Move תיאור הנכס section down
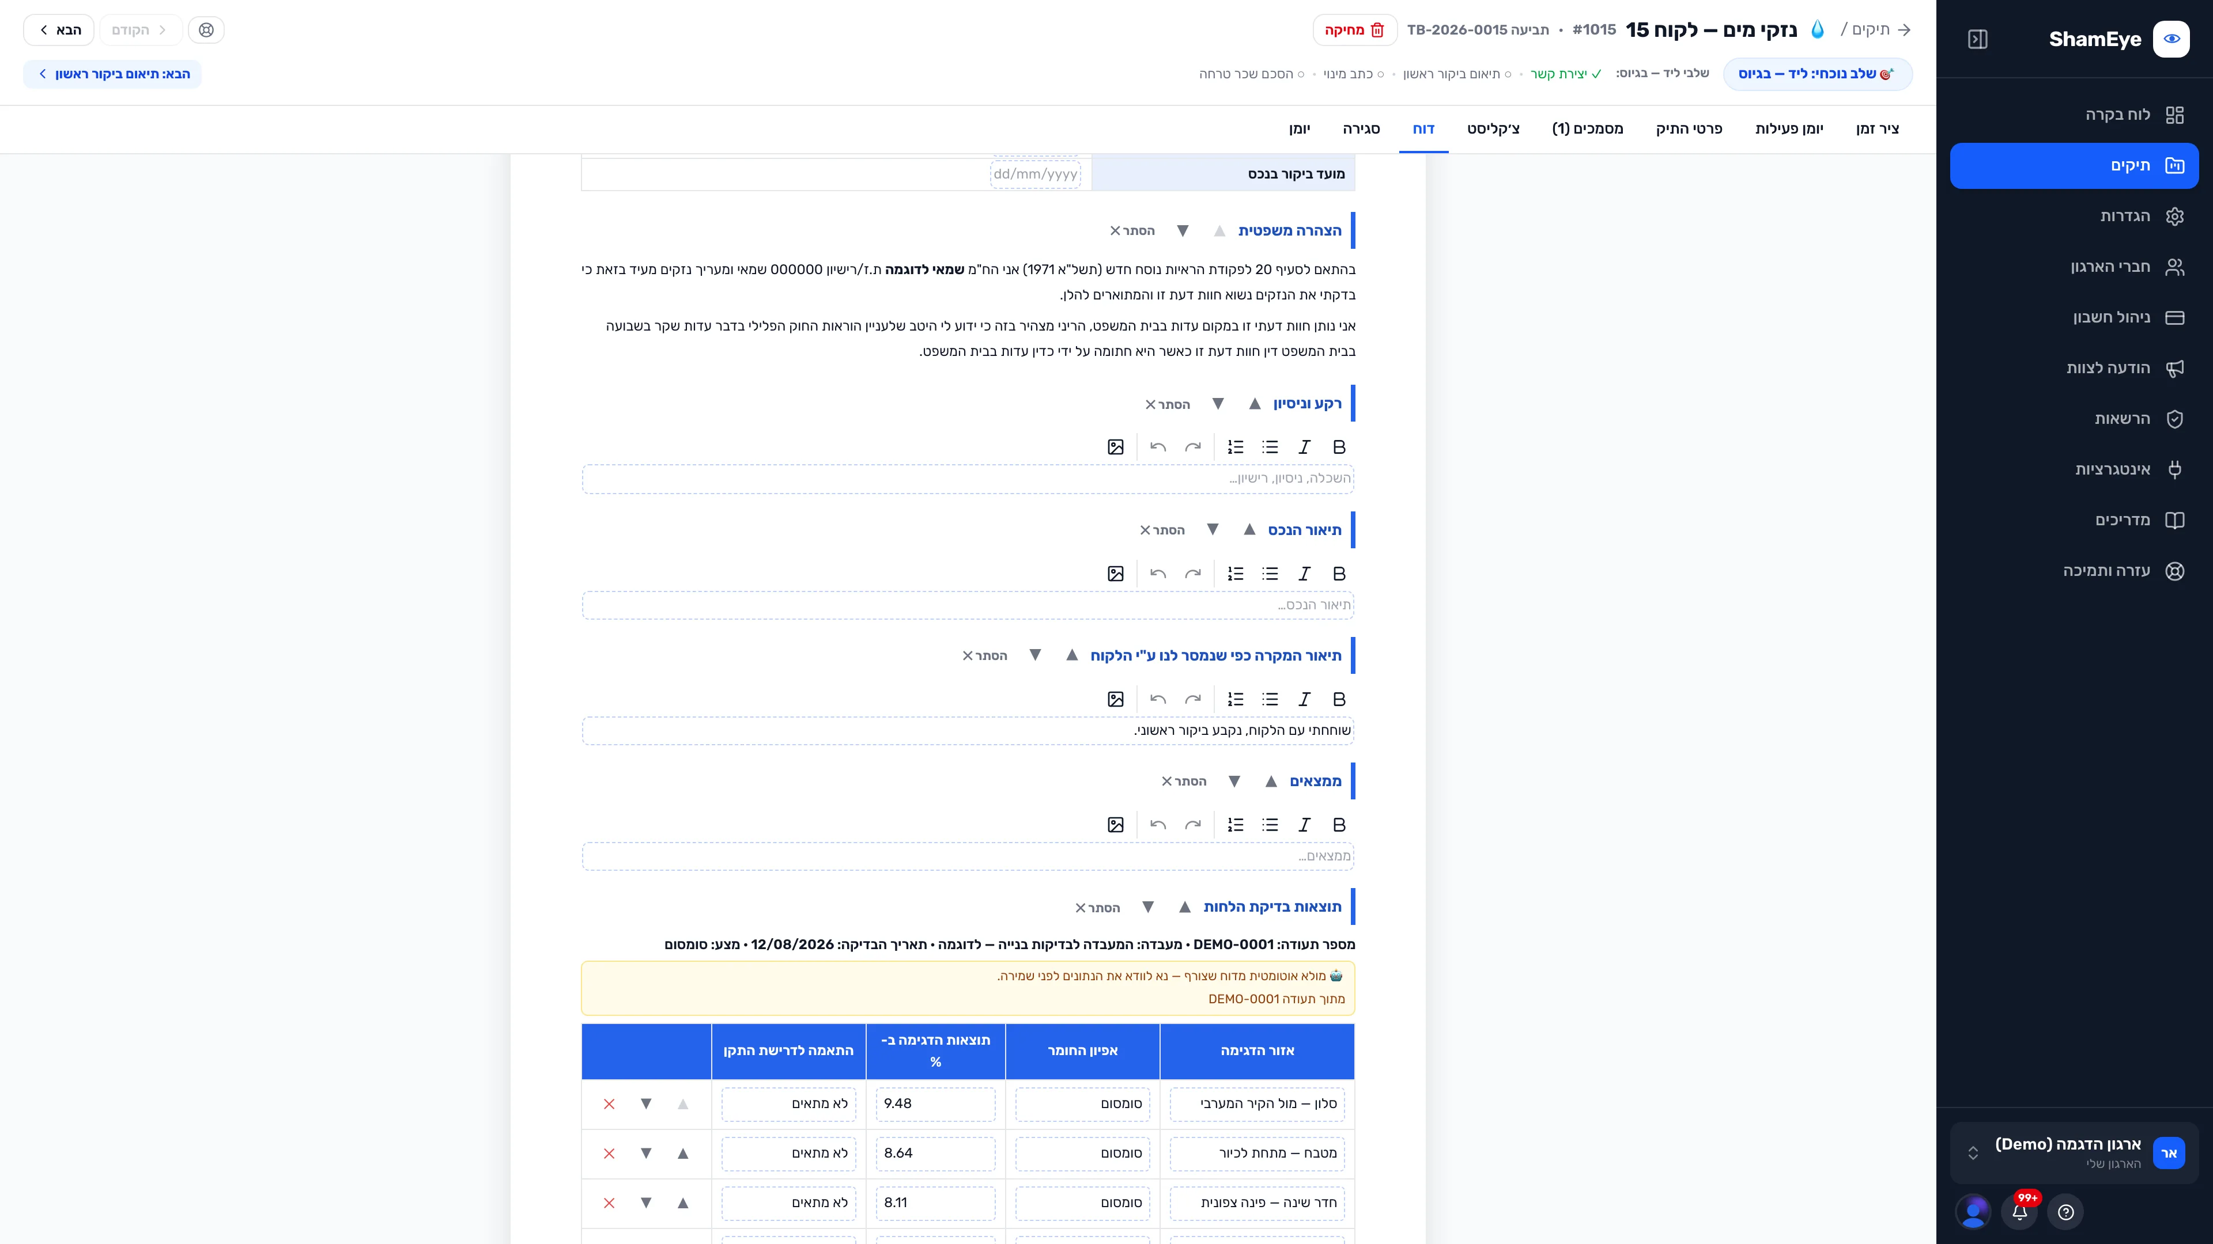The height and width of the screenshot is (1244, 2213). click(x=1212, y=530)
